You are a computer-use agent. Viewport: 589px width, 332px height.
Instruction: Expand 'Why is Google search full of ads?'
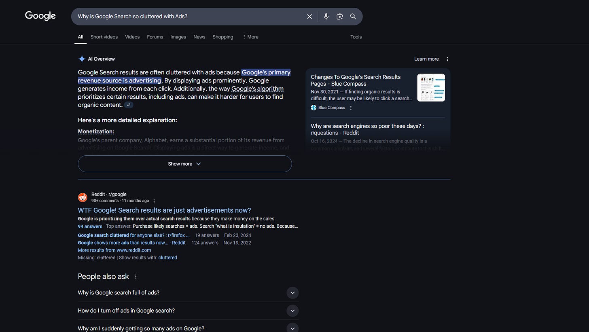[188, 293]
